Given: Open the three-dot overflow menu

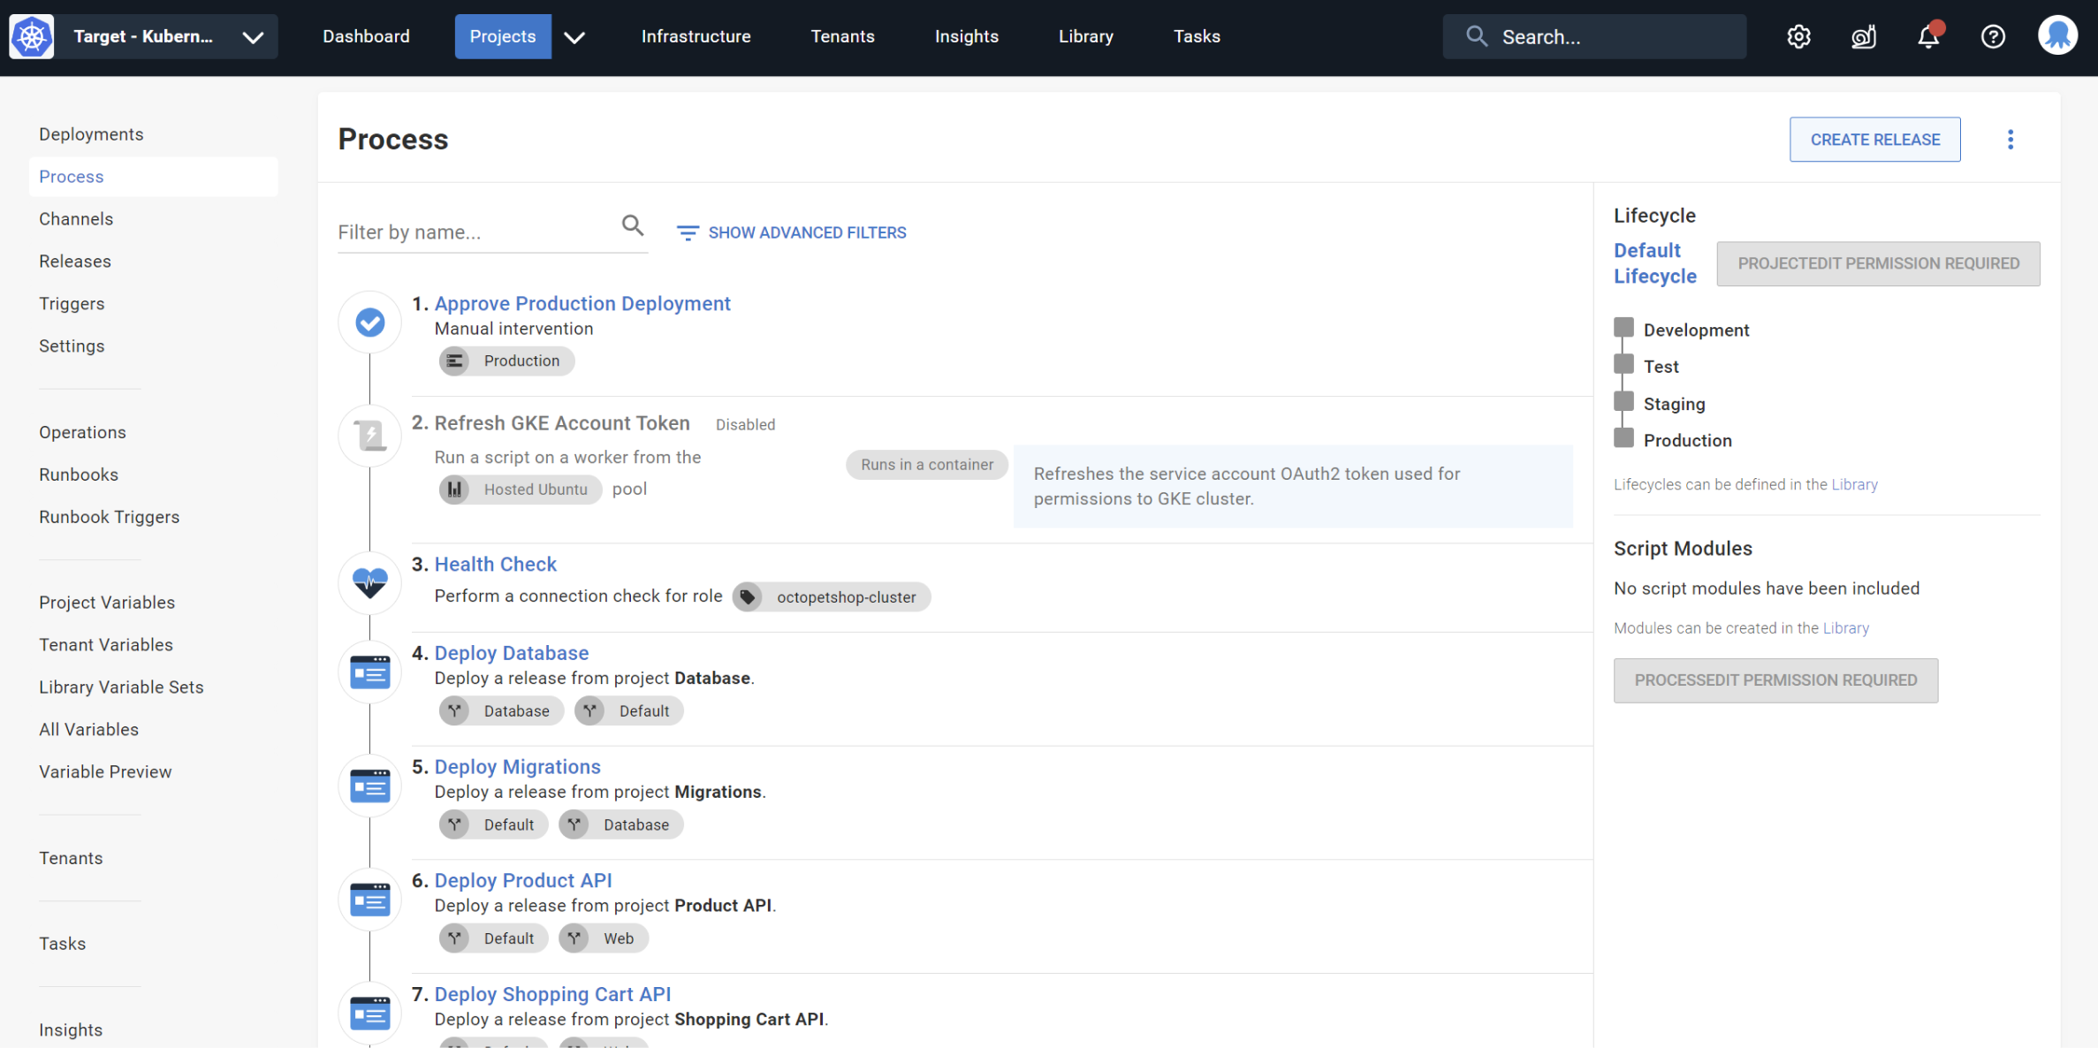Looking at the screenshot, I should click(x=2011, y=139).
